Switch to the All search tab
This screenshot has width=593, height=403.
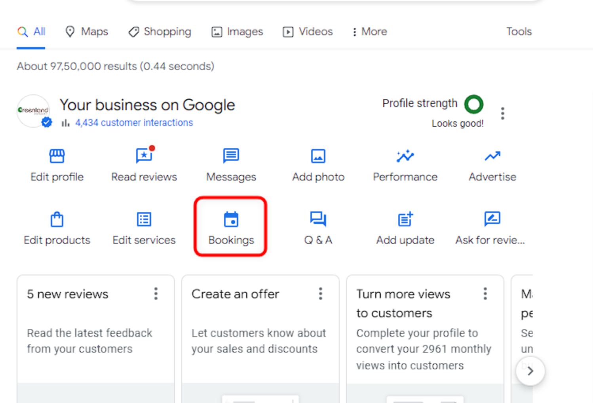[31, 32]
